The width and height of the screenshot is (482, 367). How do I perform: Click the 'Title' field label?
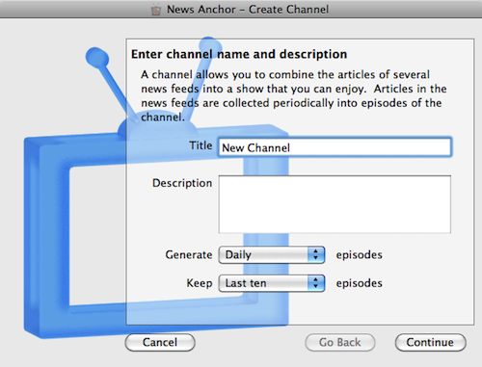tap(201, 145)
